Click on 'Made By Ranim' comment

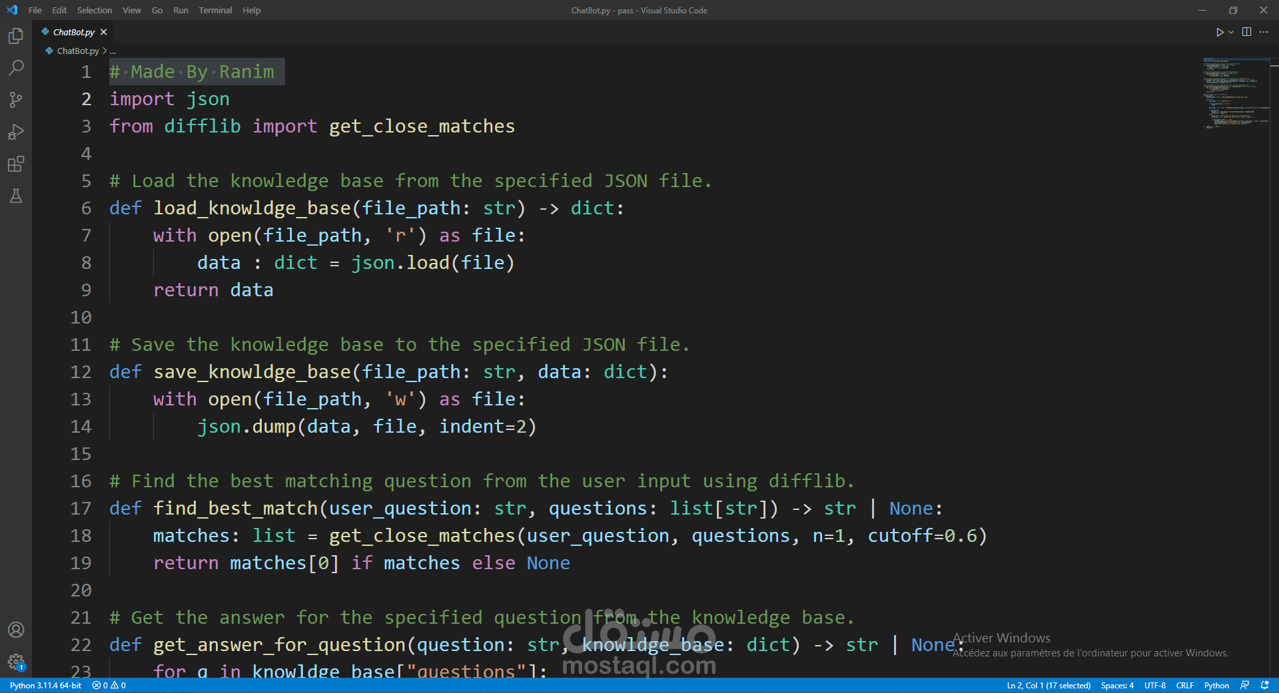point(192,72)
